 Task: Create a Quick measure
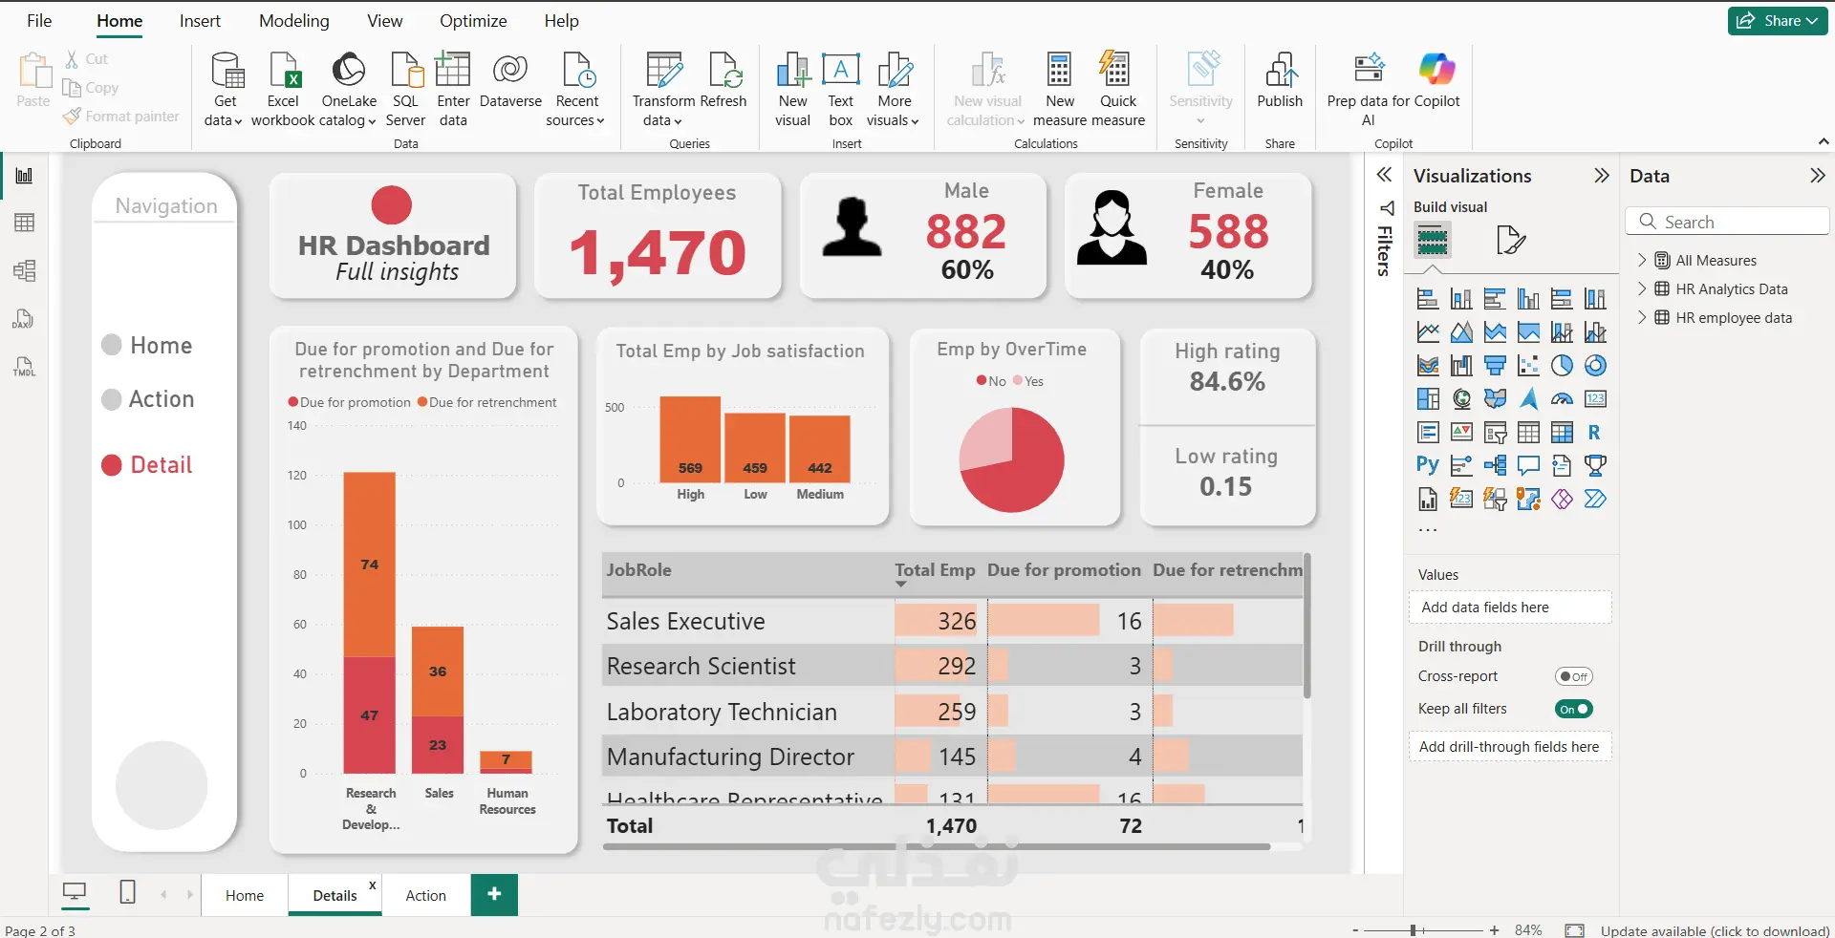click(x=1117, y=89)
